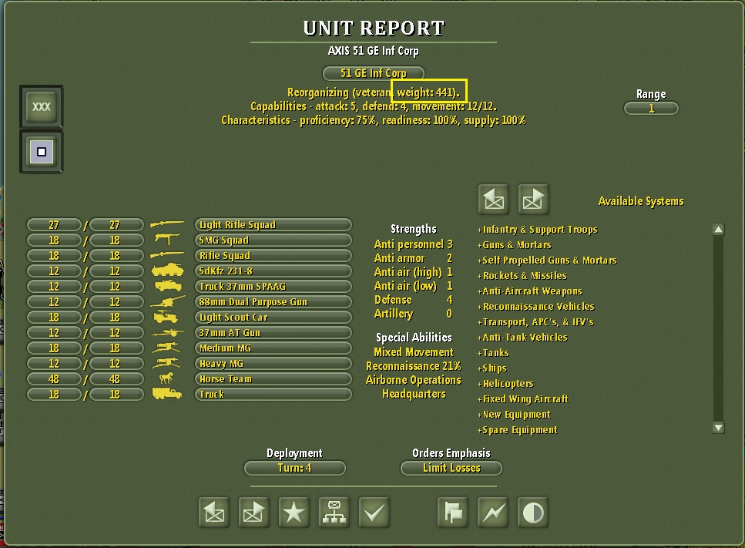Expand Fixed Wing Aircraft systems

pos(522,399)
